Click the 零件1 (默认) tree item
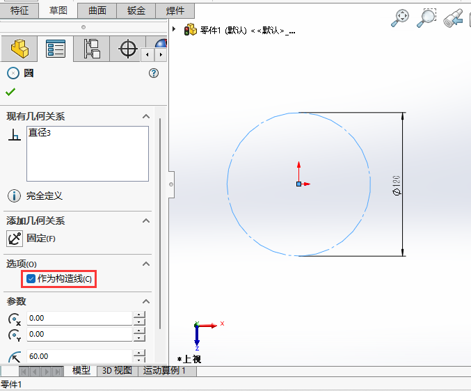The width and height of the screenshot is (471, 391). [x=248, y=30]
